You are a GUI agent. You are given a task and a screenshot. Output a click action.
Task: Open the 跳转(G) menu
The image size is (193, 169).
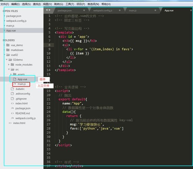(x=58, y=4)
